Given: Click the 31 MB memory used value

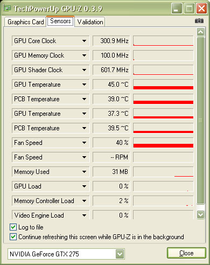Looking at the screenshot, I should (x=111, y=172).
